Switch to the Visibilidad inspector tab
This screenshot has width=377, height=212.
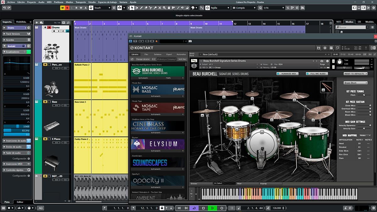point(21,22)
